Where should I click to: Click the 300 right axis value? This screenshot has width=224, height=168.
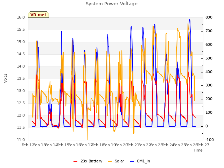[209, 85]
